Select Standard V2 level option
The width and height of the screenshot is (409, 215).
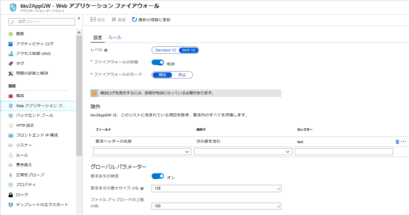coord(165,50)
